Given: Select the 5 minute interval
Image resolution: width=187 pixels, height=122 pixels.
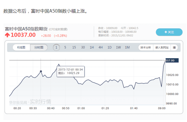Looking at the screenshot, I should click(65, 47).
